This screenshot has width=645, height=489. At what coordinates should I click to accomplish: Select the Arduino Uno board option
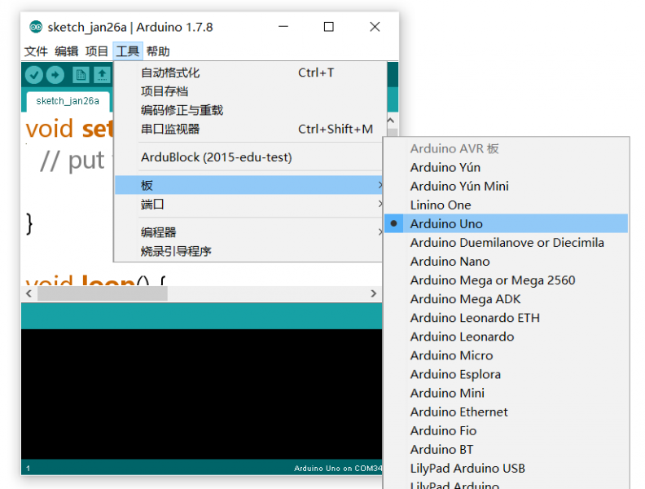(446, 224)
